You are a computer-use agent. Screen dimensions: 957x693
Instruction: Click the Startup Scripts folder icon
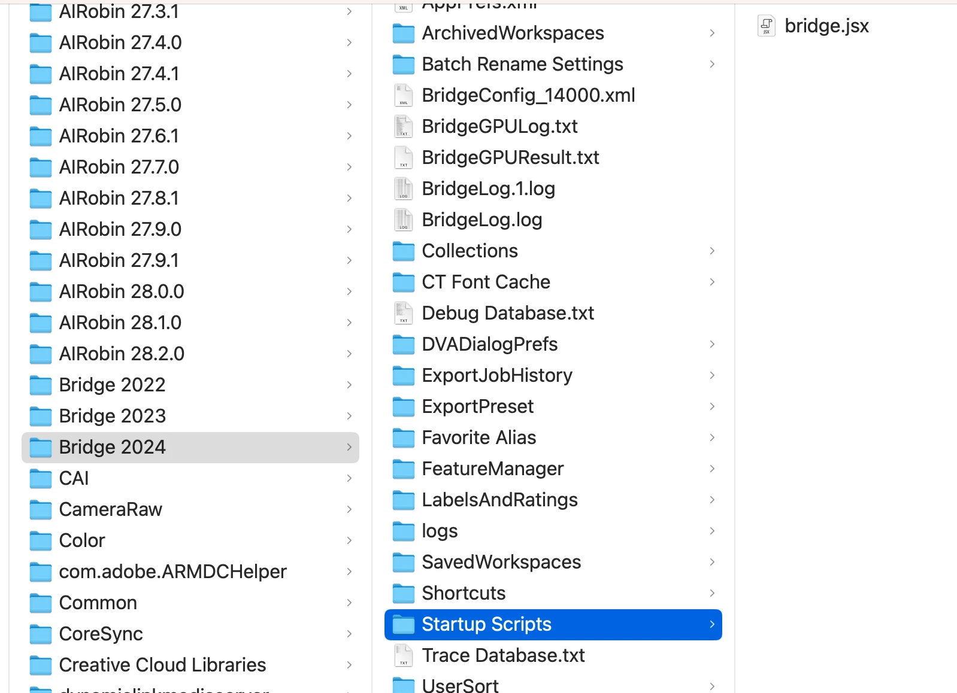pos(403,625)
